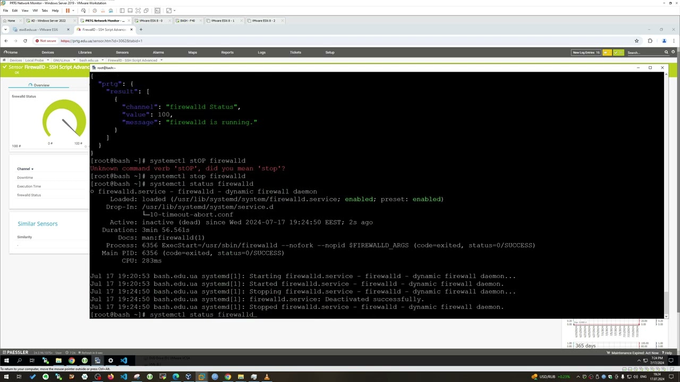Image resolution: width=680 pixels, height=382 pixels.
Task: Click the PRTG search magnifier icon
Action: tap(666, 53)
